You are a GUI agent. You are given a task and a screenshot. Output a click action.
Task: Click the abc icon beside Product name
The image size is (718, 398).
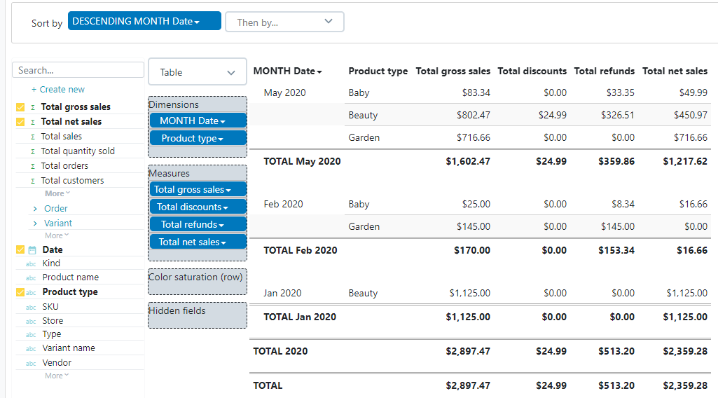31,278
